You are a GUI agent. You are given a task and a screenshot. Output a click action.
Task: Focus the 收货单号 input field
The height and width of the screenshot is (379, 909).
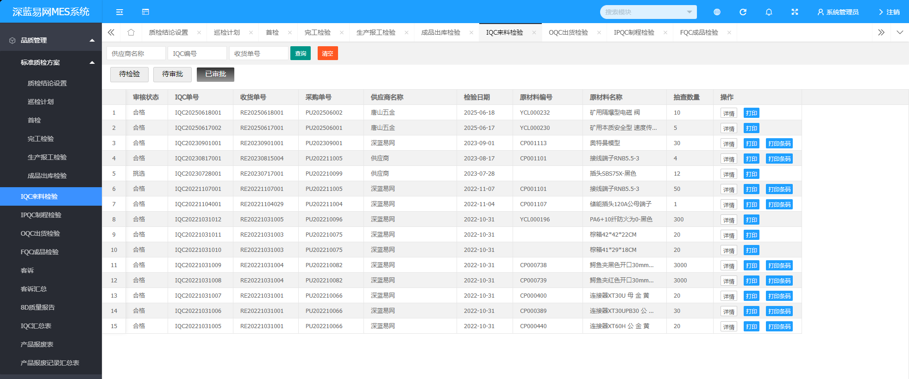tap(258, 53)
